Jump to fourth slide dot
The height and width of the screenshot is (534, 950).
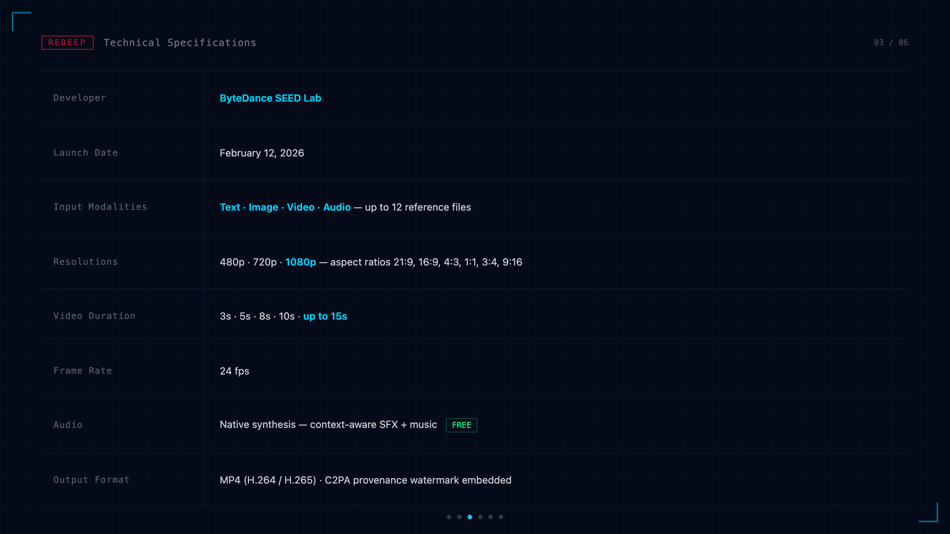480,517
